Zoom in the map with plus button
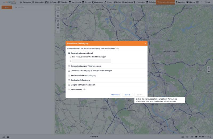This screenshot has height=139, width=213. click(209, 68)
